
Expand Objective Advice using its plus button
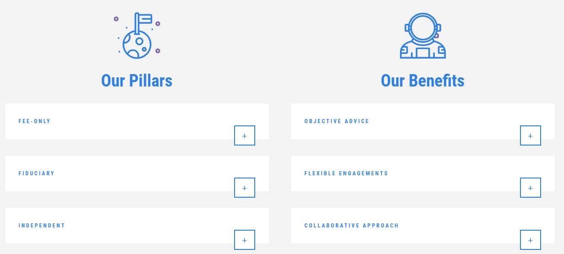531,135
